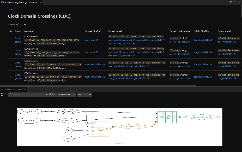Open graph link for CDC row 1
This screenshot has height=152, width=242.
18,40
